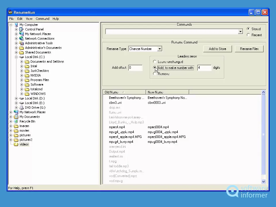The width and height of the screenshot is (276, 207).
Task: Expand the DVD Drive (G:) node
Action: (x=16, y=108)
